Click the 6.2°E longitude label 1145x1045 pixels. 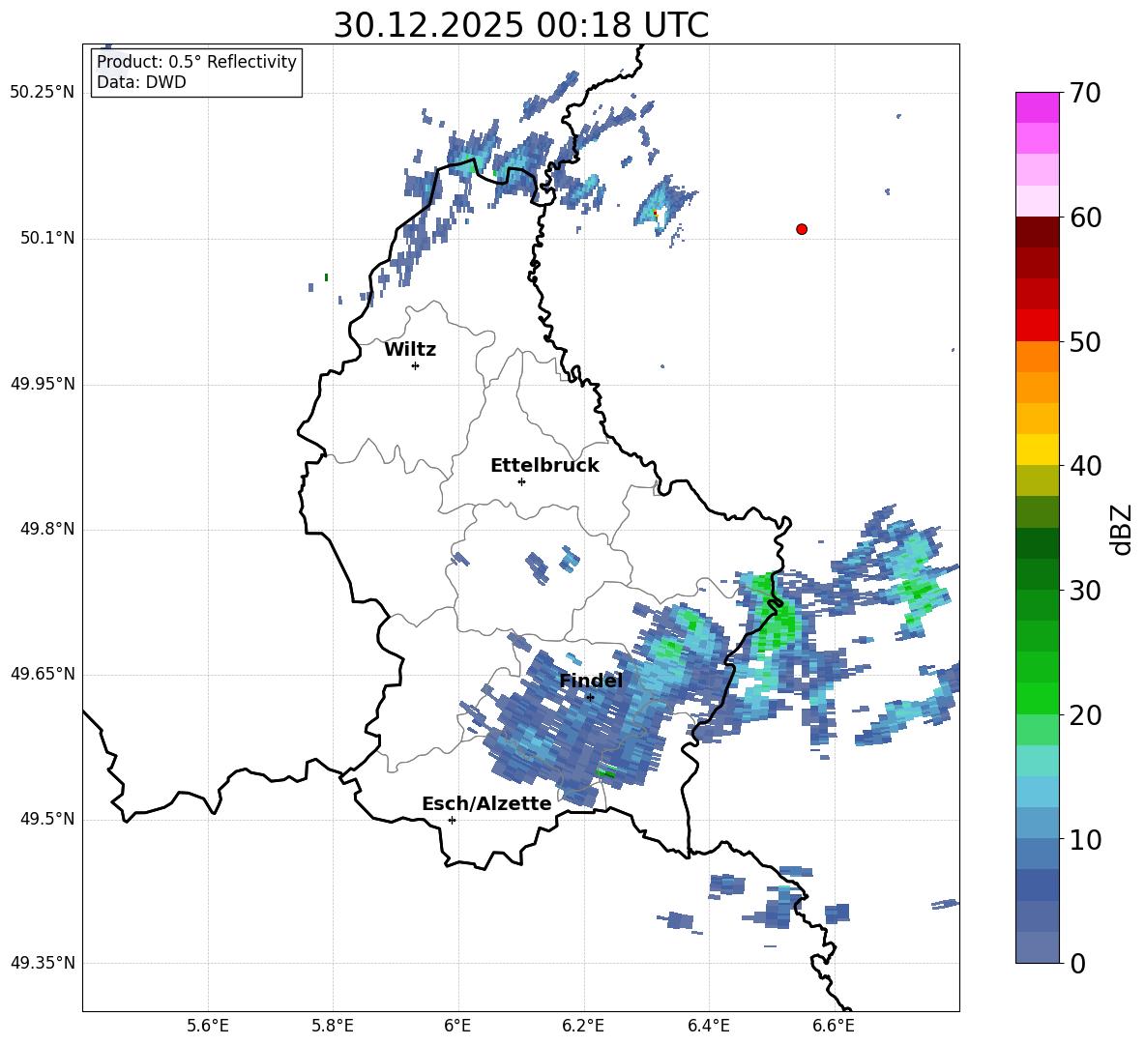point(583,1026)
